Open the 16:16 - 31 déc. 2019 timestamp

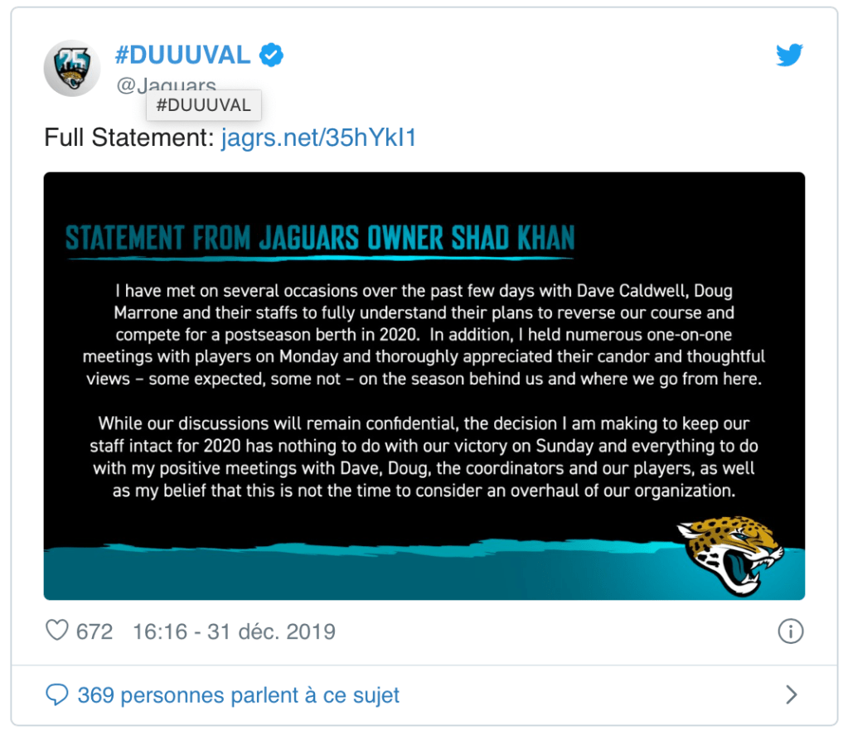pos(234,631)
